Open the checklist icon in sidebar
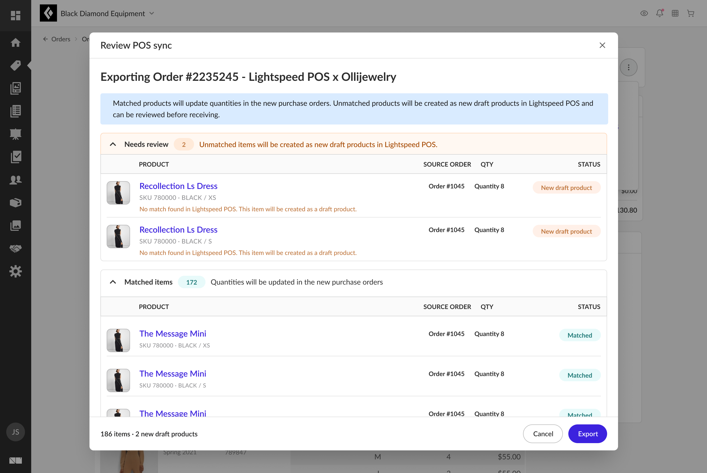This screenshot has width=707, height=473. pyautogui.click(x=15, y=157)
